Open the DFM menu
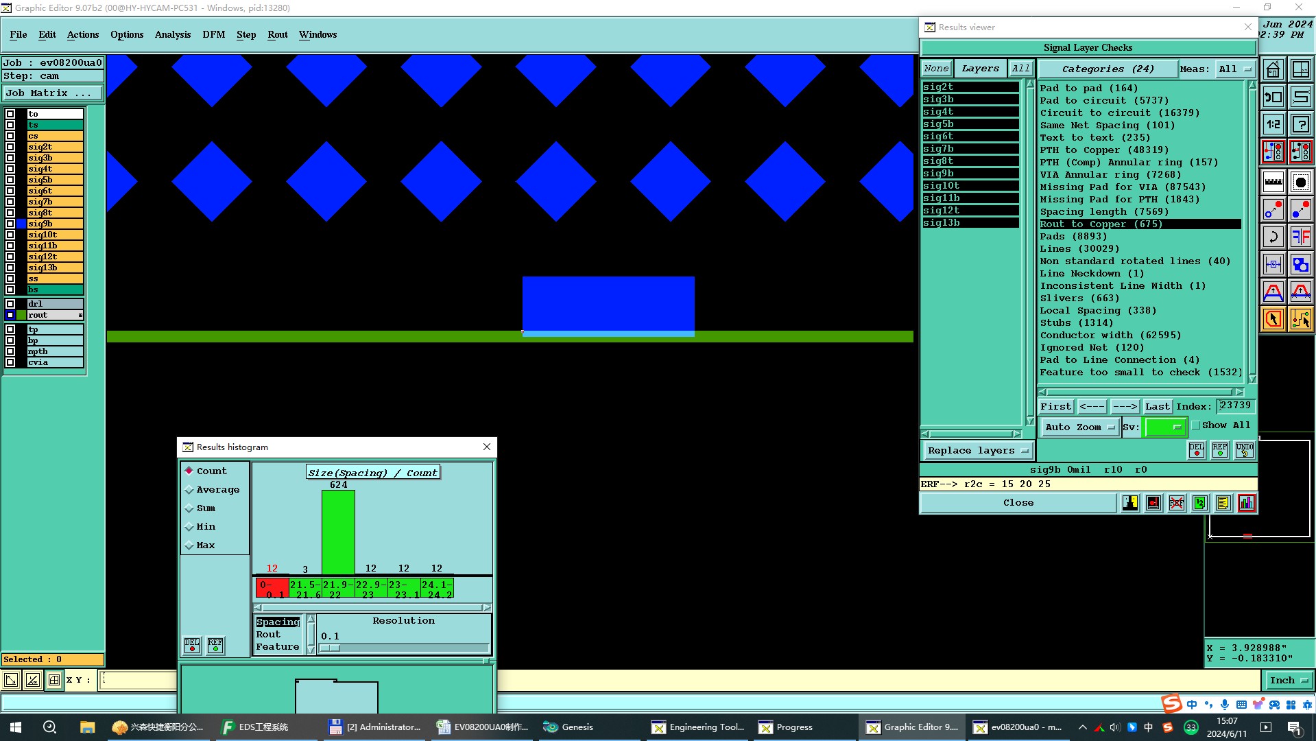The height and width of the screenshot is (741, 1316). [214, 34]
